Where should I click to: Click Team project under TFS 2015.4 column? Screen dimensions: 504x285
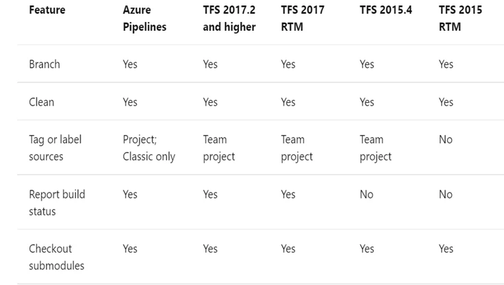pyautogui.click(x=375, y=148)
